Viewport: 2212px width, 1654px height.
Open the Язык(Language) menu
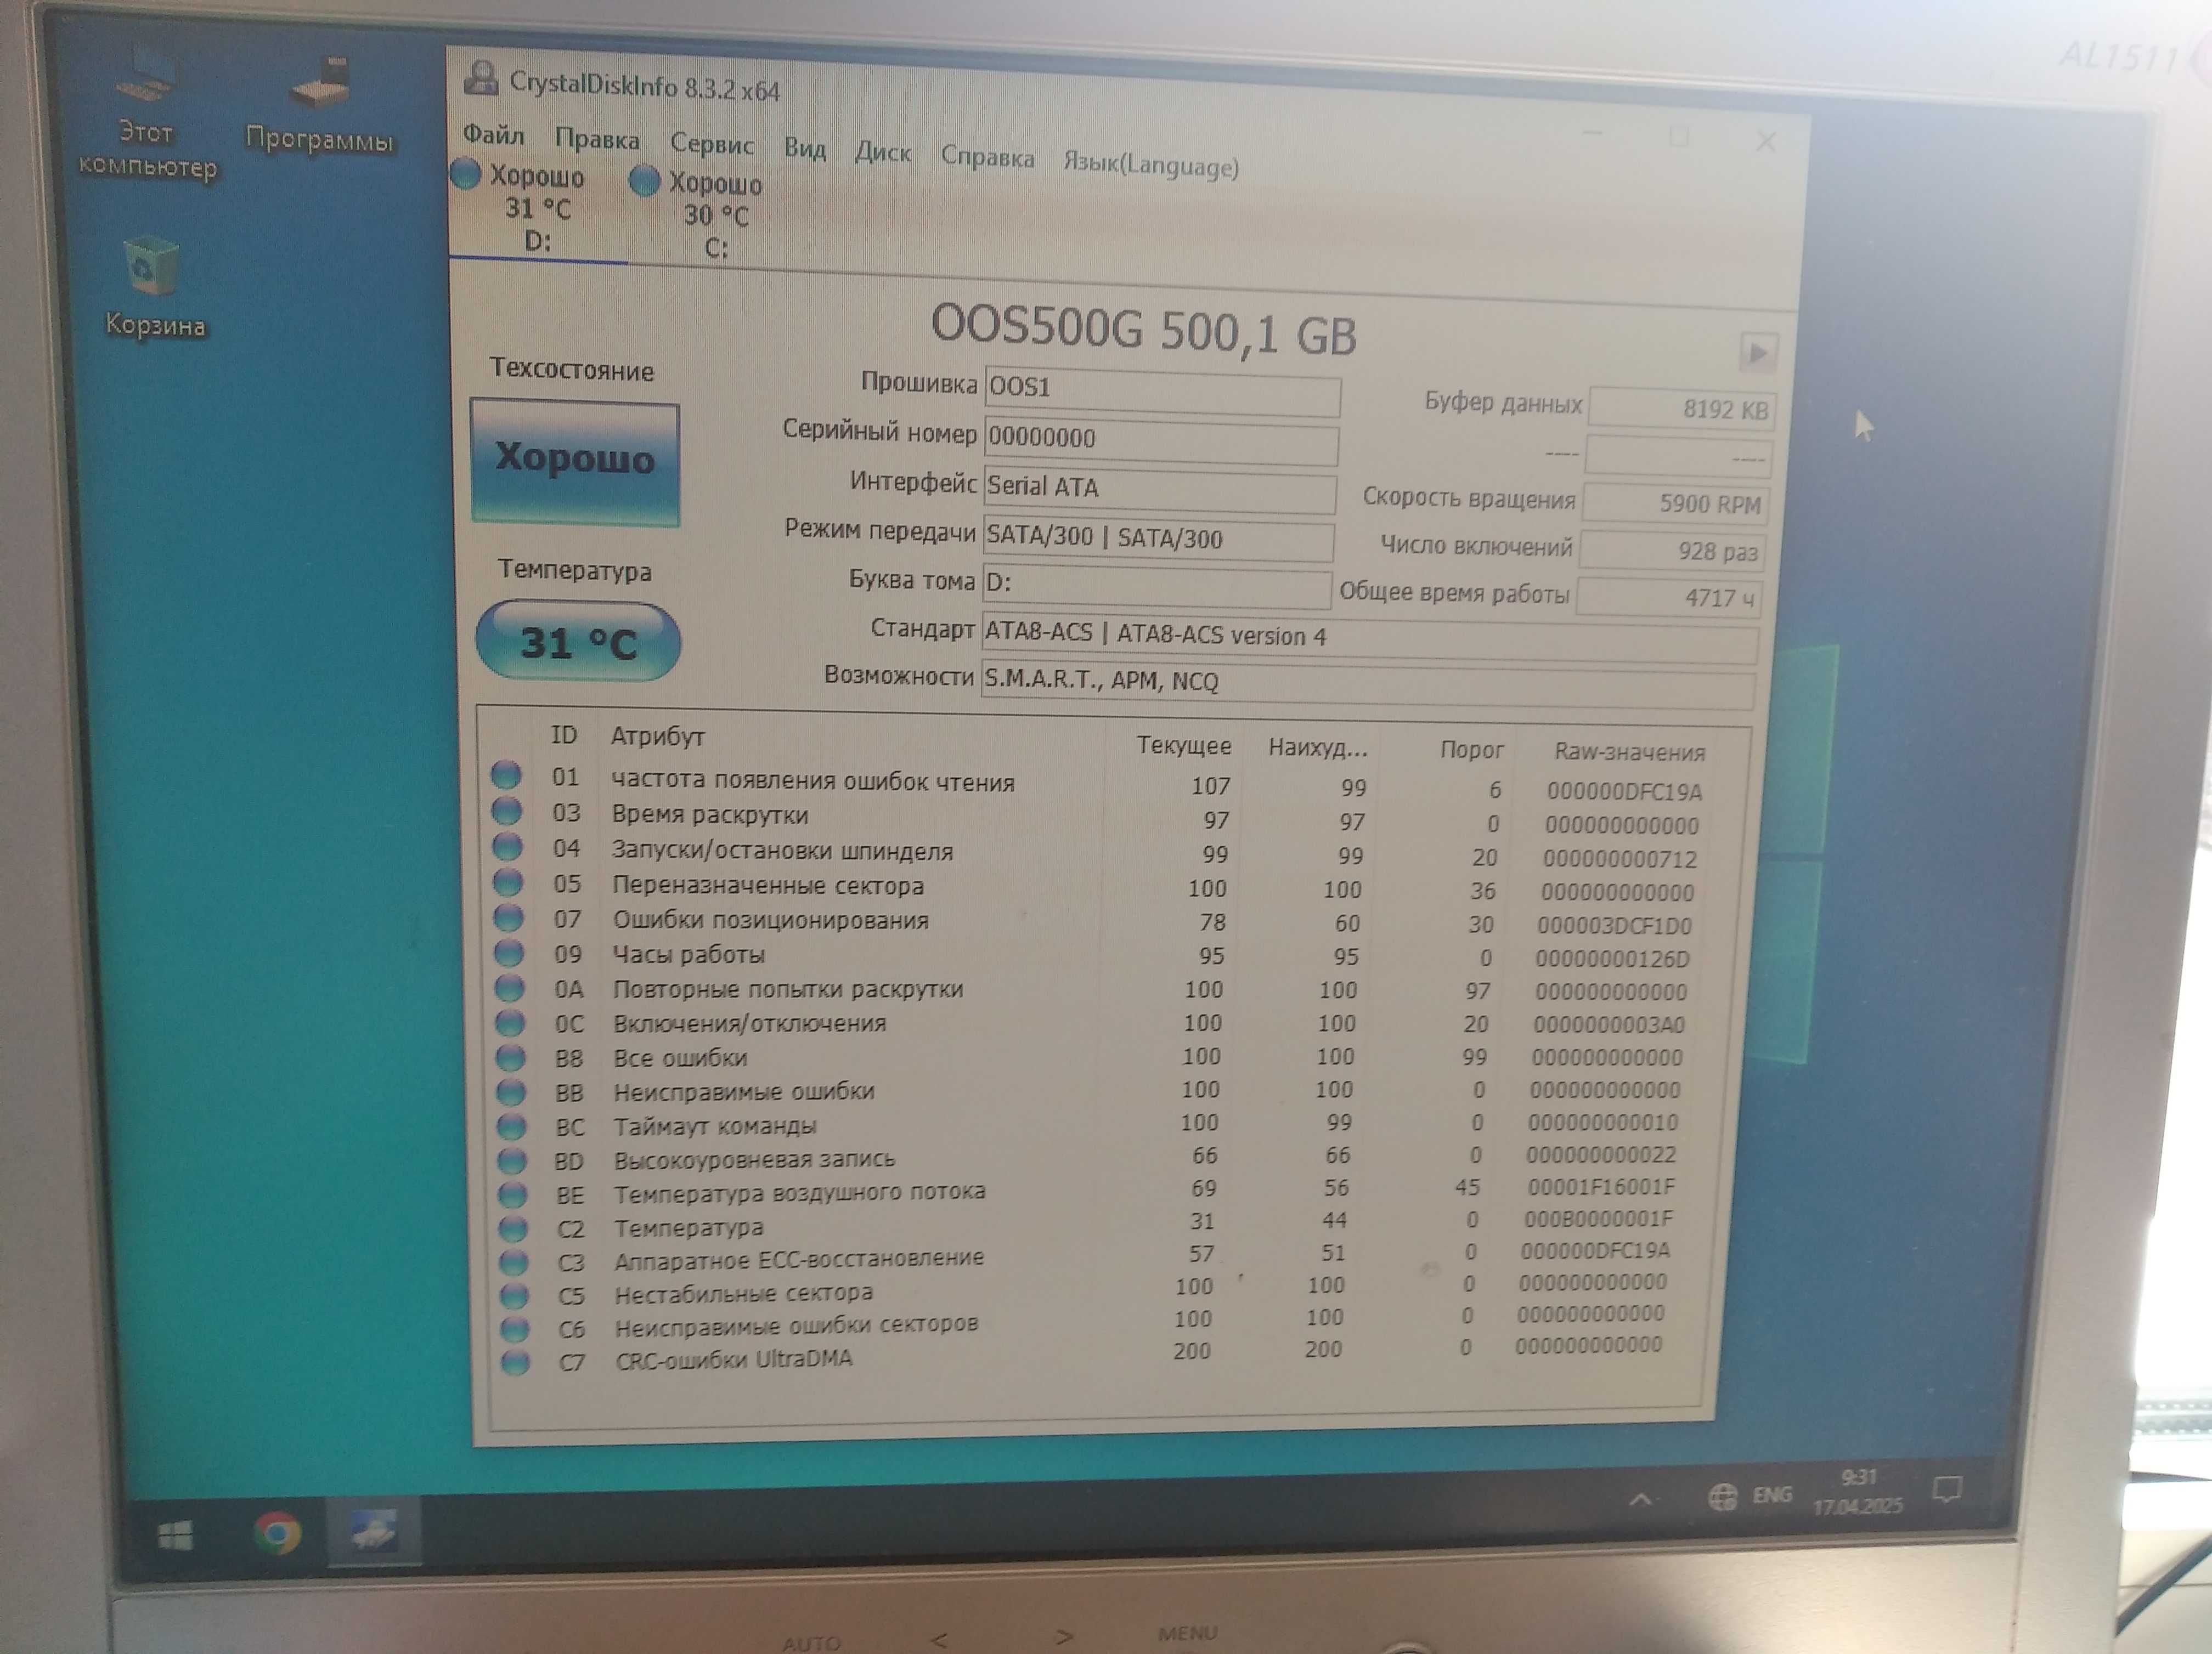[1151, 165]
